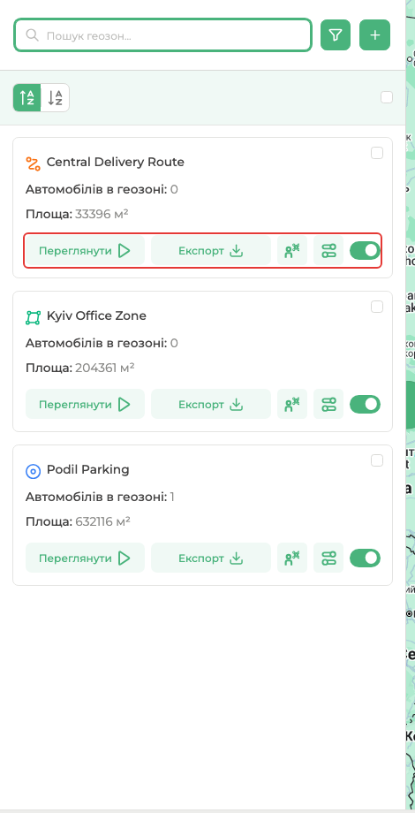View Kyiv Office Zone via Переглянути
This screenshot has height=813, width=415.
(85, 404)
